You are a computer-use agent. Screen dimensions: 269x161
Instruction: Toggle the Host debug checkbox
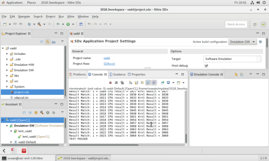click(x=206, y=66)
